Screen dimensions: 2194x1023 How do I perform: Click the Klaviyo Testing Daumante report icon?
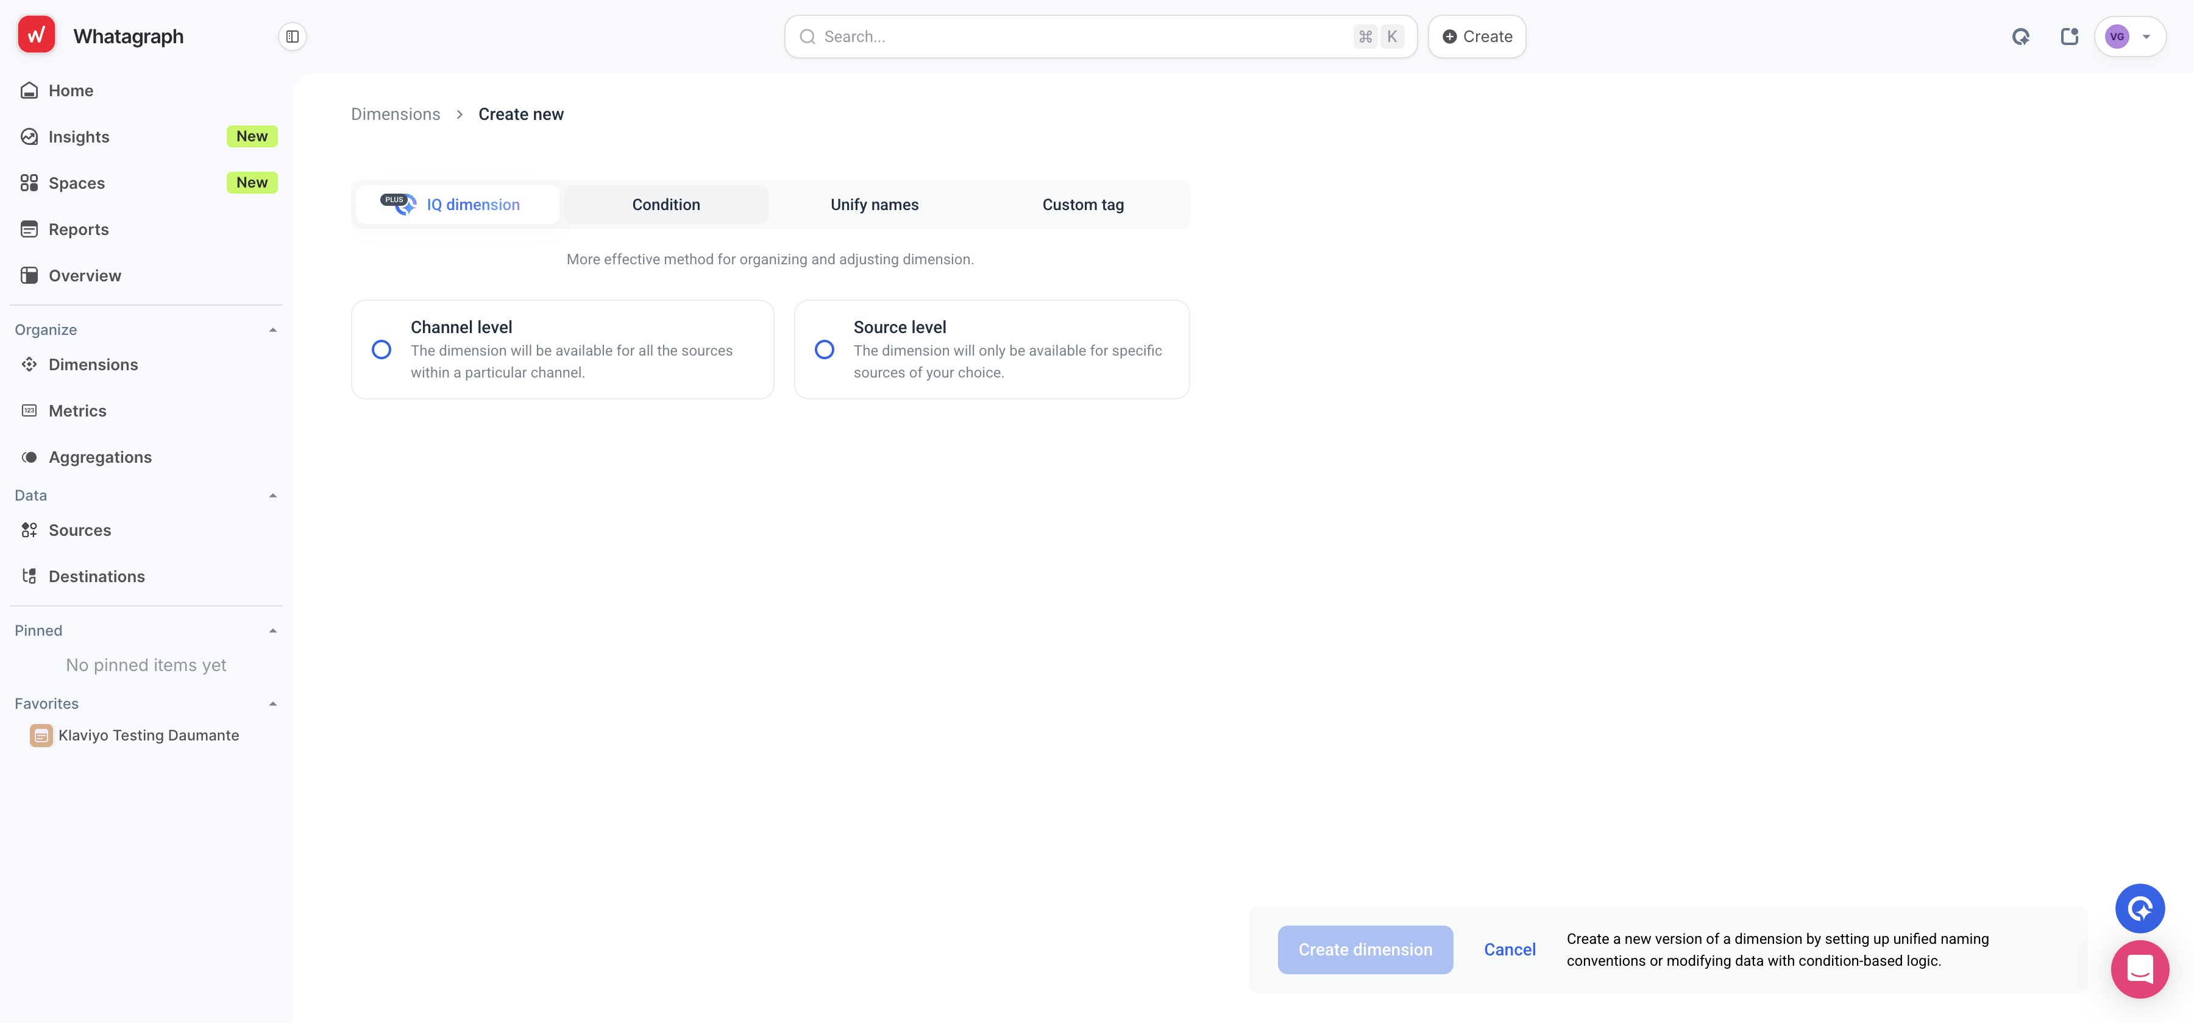(x=41, y=736)
